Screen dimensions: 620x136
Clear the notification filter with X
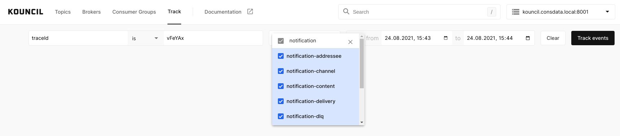coord(350,42)
